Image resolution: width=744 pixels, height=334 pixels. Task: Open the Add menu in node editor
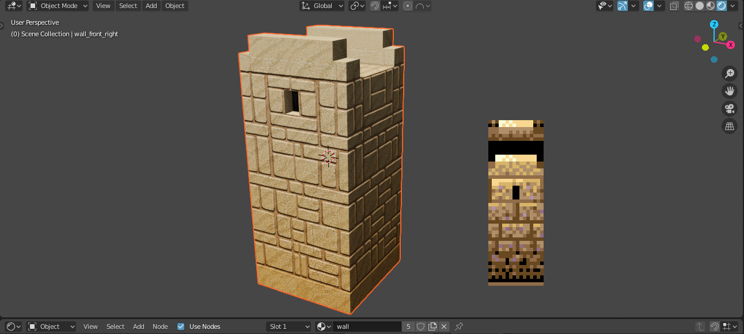coord(139,327)
